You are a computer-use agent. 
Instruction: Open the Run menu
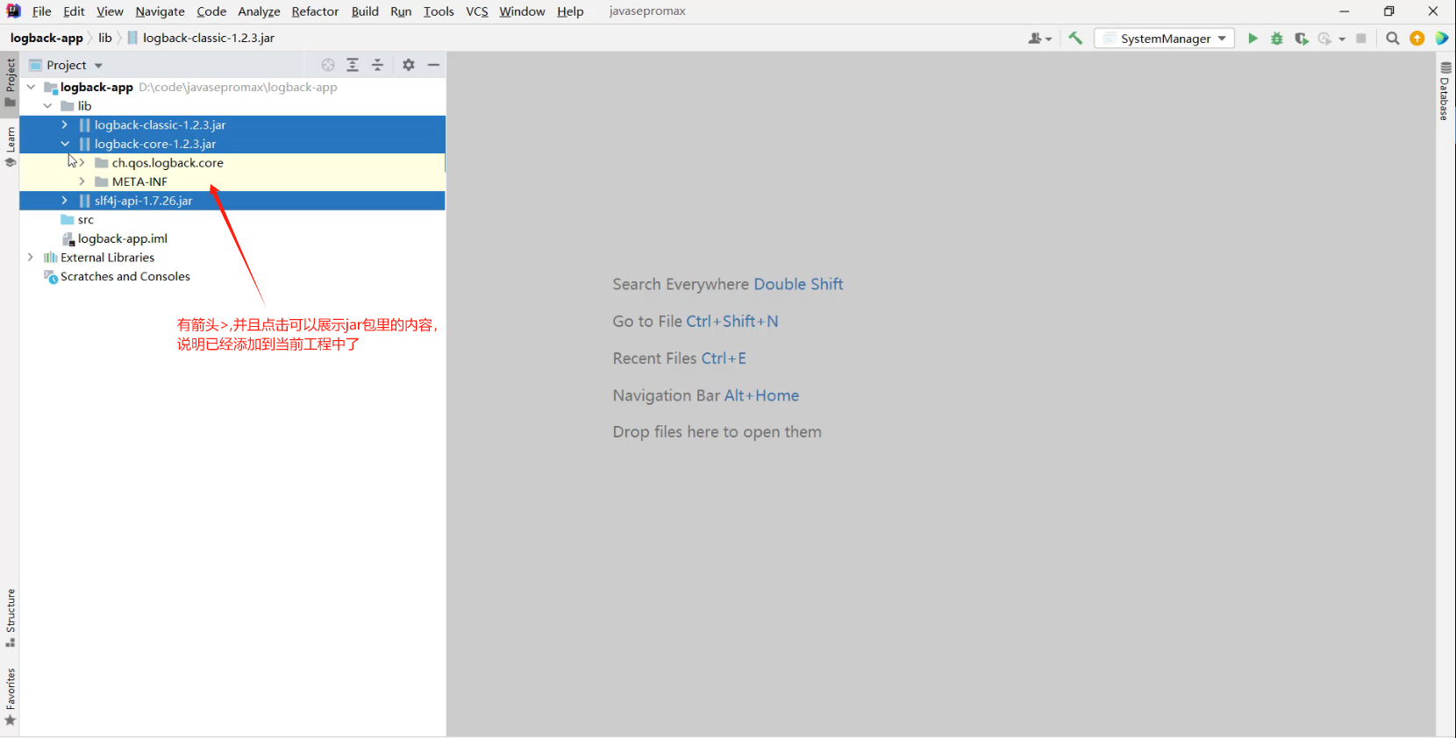click(401, 11)
